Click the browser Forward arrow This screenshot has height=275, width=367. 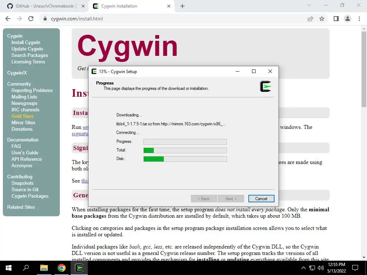pos(19,19)
